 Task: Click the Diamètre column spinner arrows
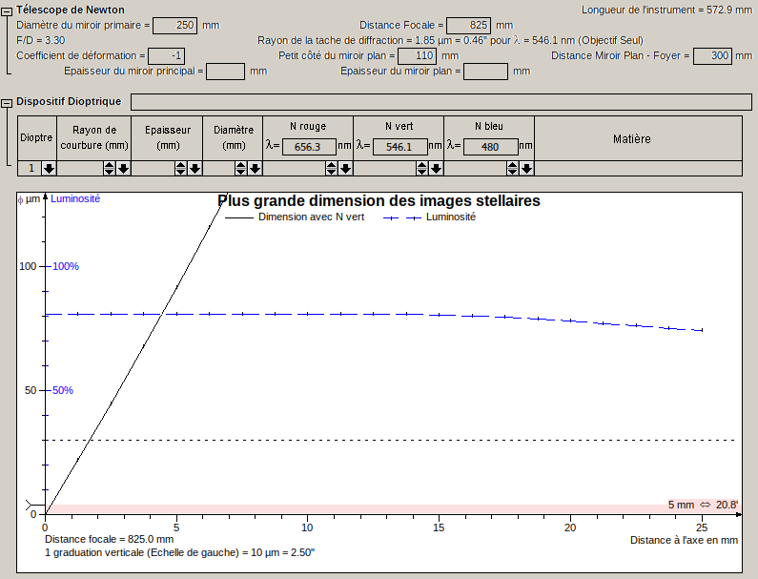(x=240, y=168)
